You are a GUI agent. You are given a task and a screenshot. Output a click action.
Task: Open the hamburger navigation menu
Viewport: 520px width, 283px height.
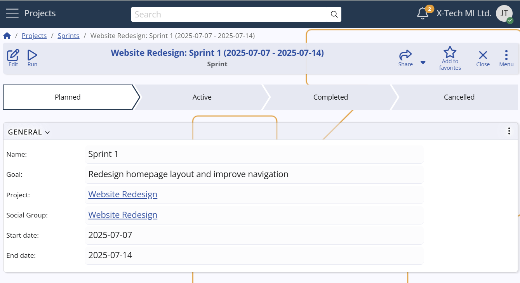click(12, 14)
